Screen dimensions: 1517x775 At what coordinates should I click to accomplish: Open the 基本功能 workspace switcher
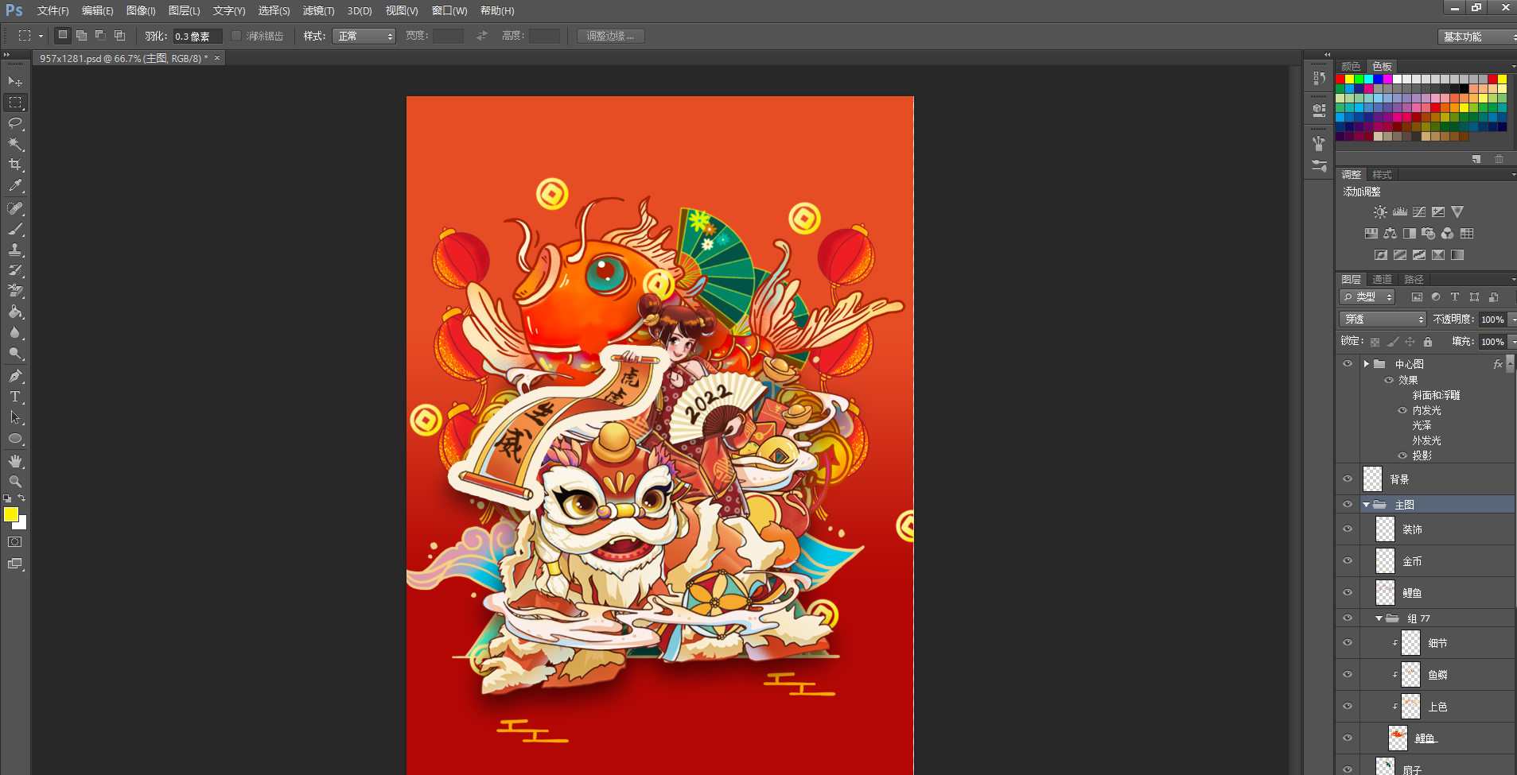pos(1477,37)
